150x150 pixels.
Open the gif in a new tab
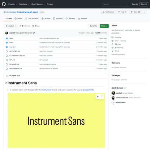[102, 97]
